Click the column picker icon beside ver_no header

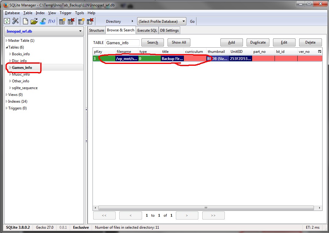(319, 51)
